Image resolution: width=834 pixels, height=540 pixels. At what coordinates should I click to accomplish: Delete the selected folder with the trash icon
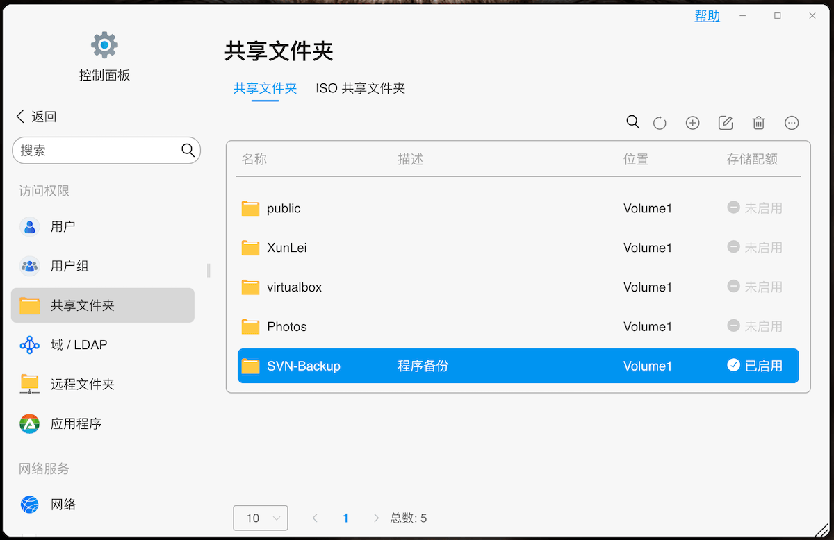pos(758,122)
